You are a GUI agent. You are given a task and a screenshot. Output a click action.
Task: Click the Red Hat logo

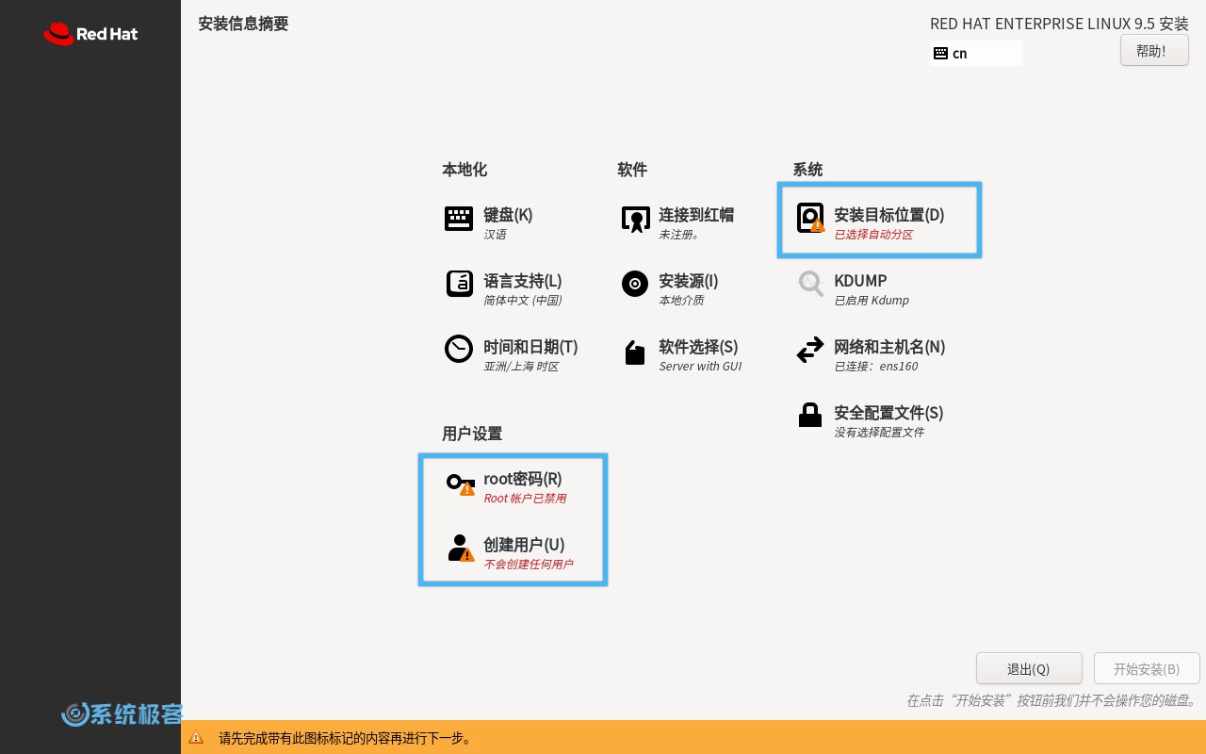[x=90, y=34]
